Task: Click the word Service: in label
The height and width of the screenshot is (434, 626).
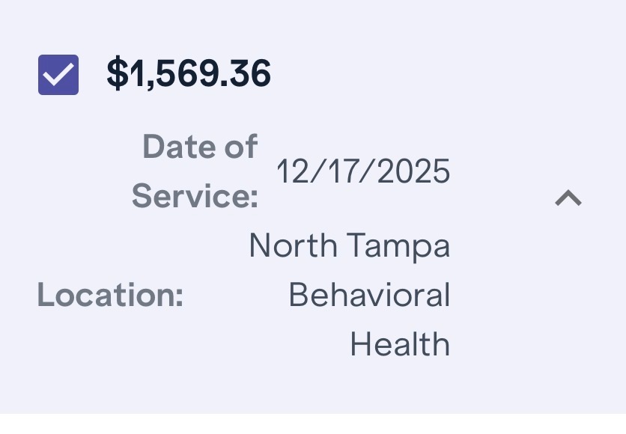Action: pyautogui.click(x=195, y=197)
